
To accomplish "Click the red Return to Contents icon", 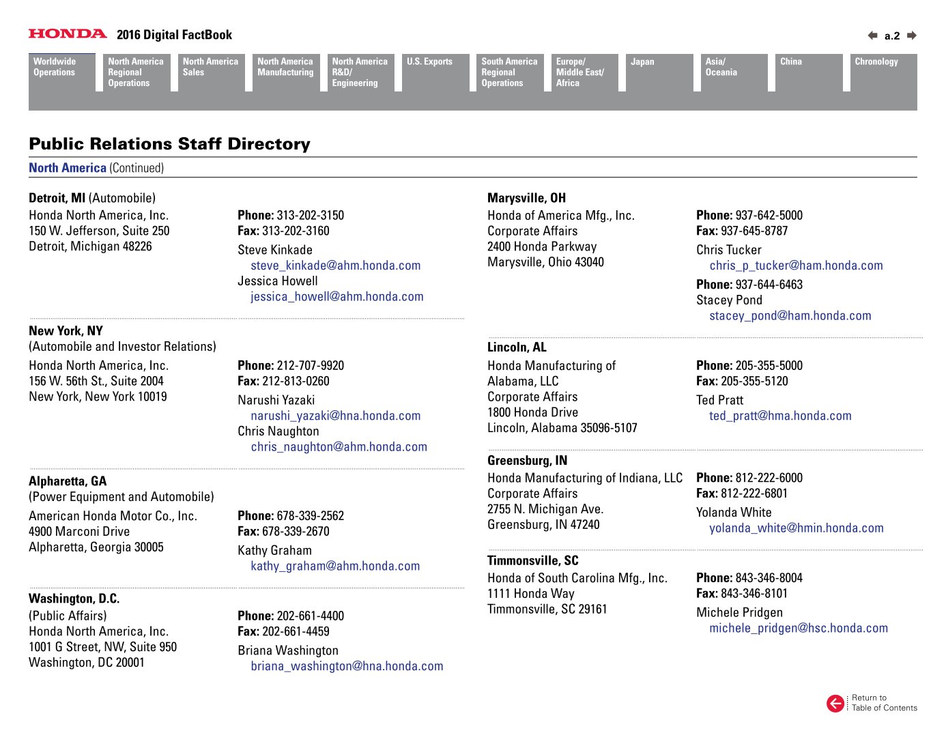I will pyautogui.click(x=835, y=703).
